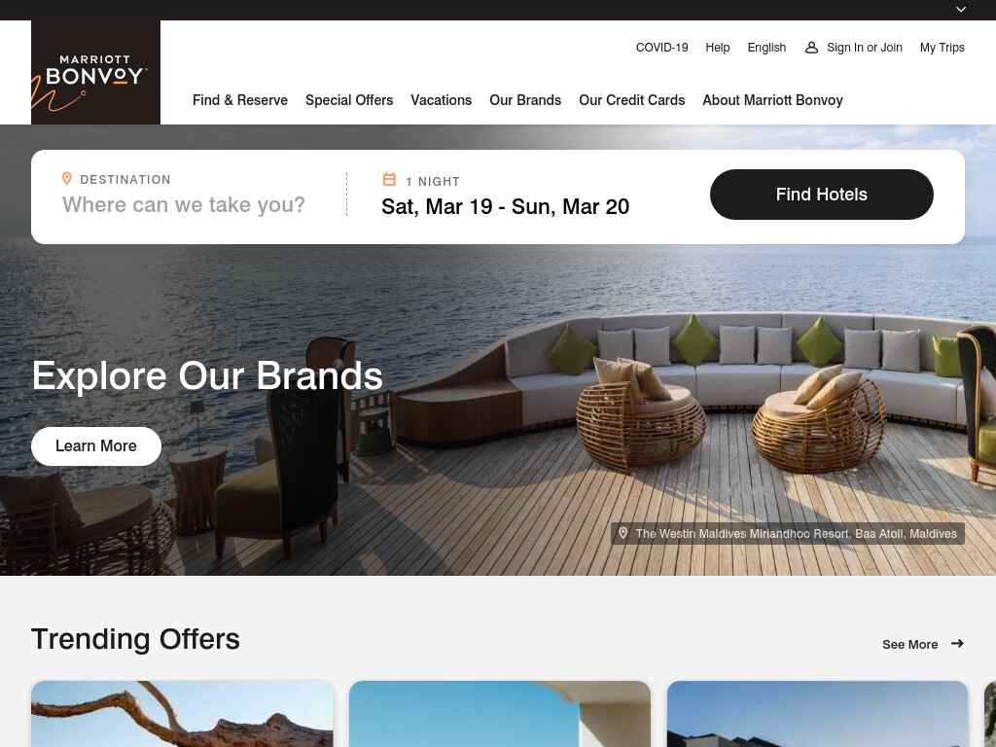Image resolution: width=996 pixels, height=747 pixels.
Task: Go to My Trips
Action: tap(942, 48)
